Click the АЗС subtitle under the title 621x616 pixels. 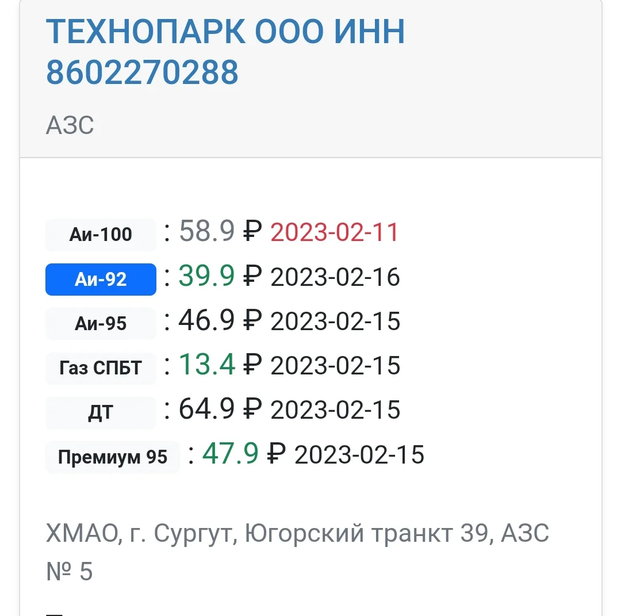(x=70, y=125)
